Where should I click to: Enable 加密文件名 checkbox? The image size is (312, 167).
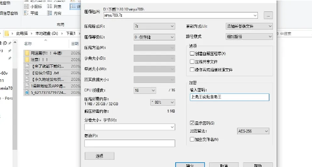192,139
